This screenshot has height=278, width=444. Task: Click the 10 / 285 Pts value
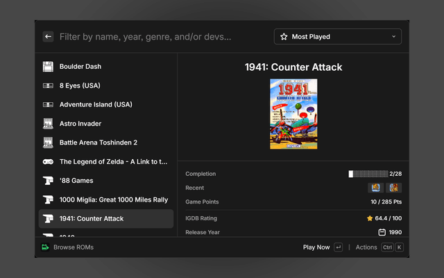(386, 202)
